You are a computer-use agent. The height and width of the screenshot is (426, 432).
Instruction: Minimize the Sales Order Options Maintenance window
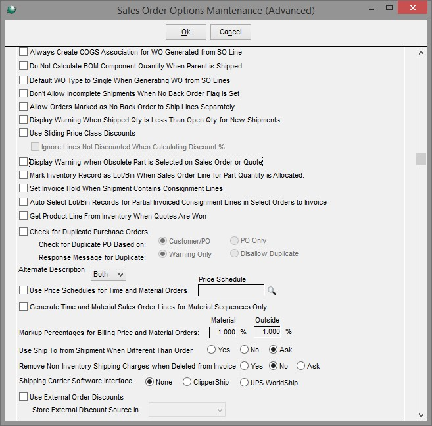[372, 9]
